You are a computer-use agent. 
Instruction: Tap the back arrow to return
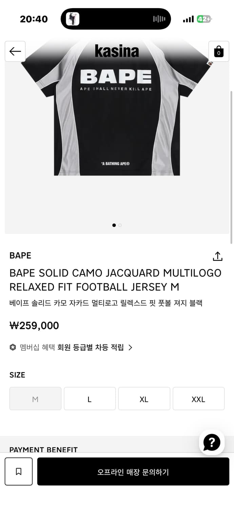coord(15,51)
